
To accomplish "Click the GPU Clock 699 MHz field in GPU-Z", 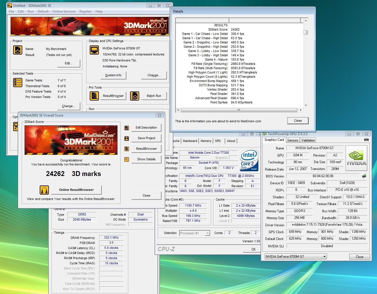I will [x=295, y=232].
